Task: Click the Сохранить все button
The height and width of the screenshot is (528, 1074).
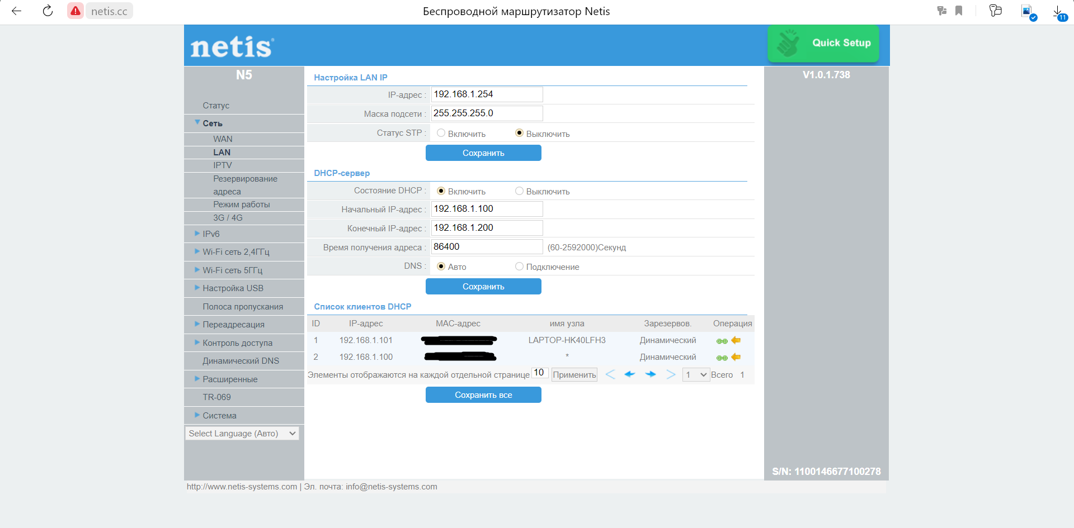Action: tap(483, 394)
